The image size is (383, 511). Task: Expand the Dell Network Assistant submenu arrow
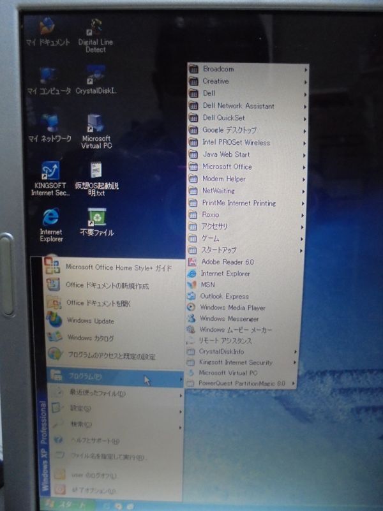[305, 107]
